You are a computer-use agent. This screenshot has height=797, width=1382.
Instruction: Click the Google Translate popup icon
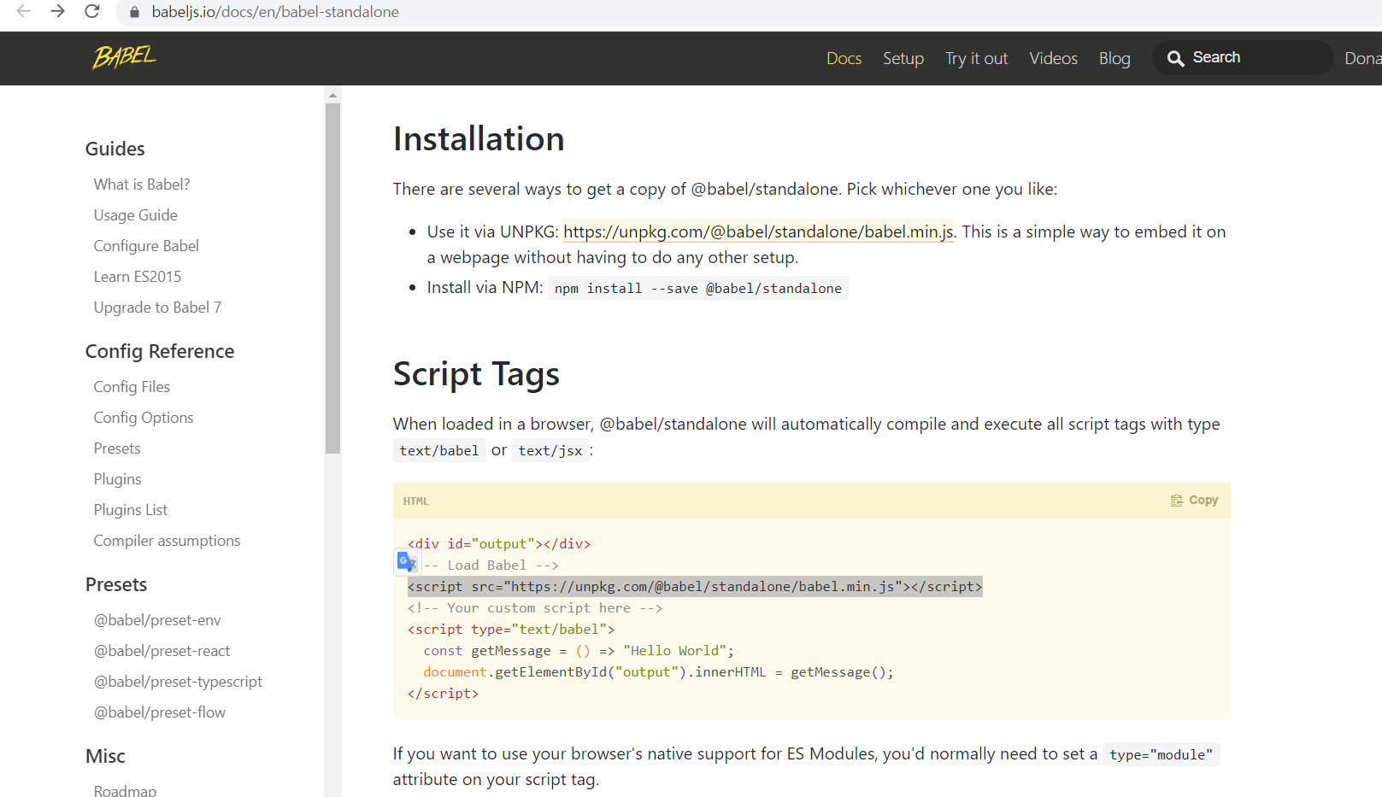407,562
